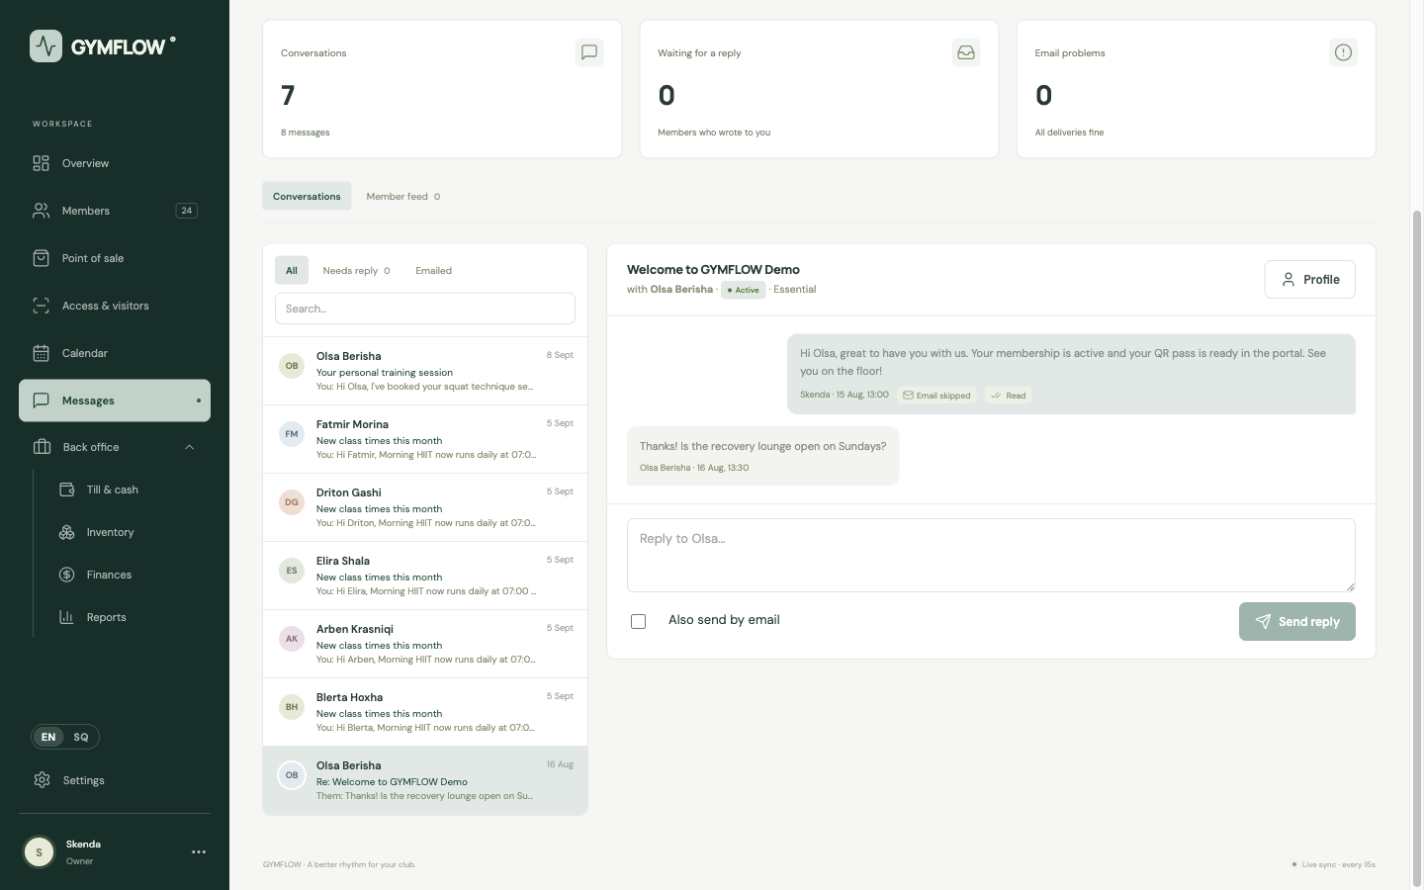
Task: Click the Settings gear icon
Action: tap(42, 780)
